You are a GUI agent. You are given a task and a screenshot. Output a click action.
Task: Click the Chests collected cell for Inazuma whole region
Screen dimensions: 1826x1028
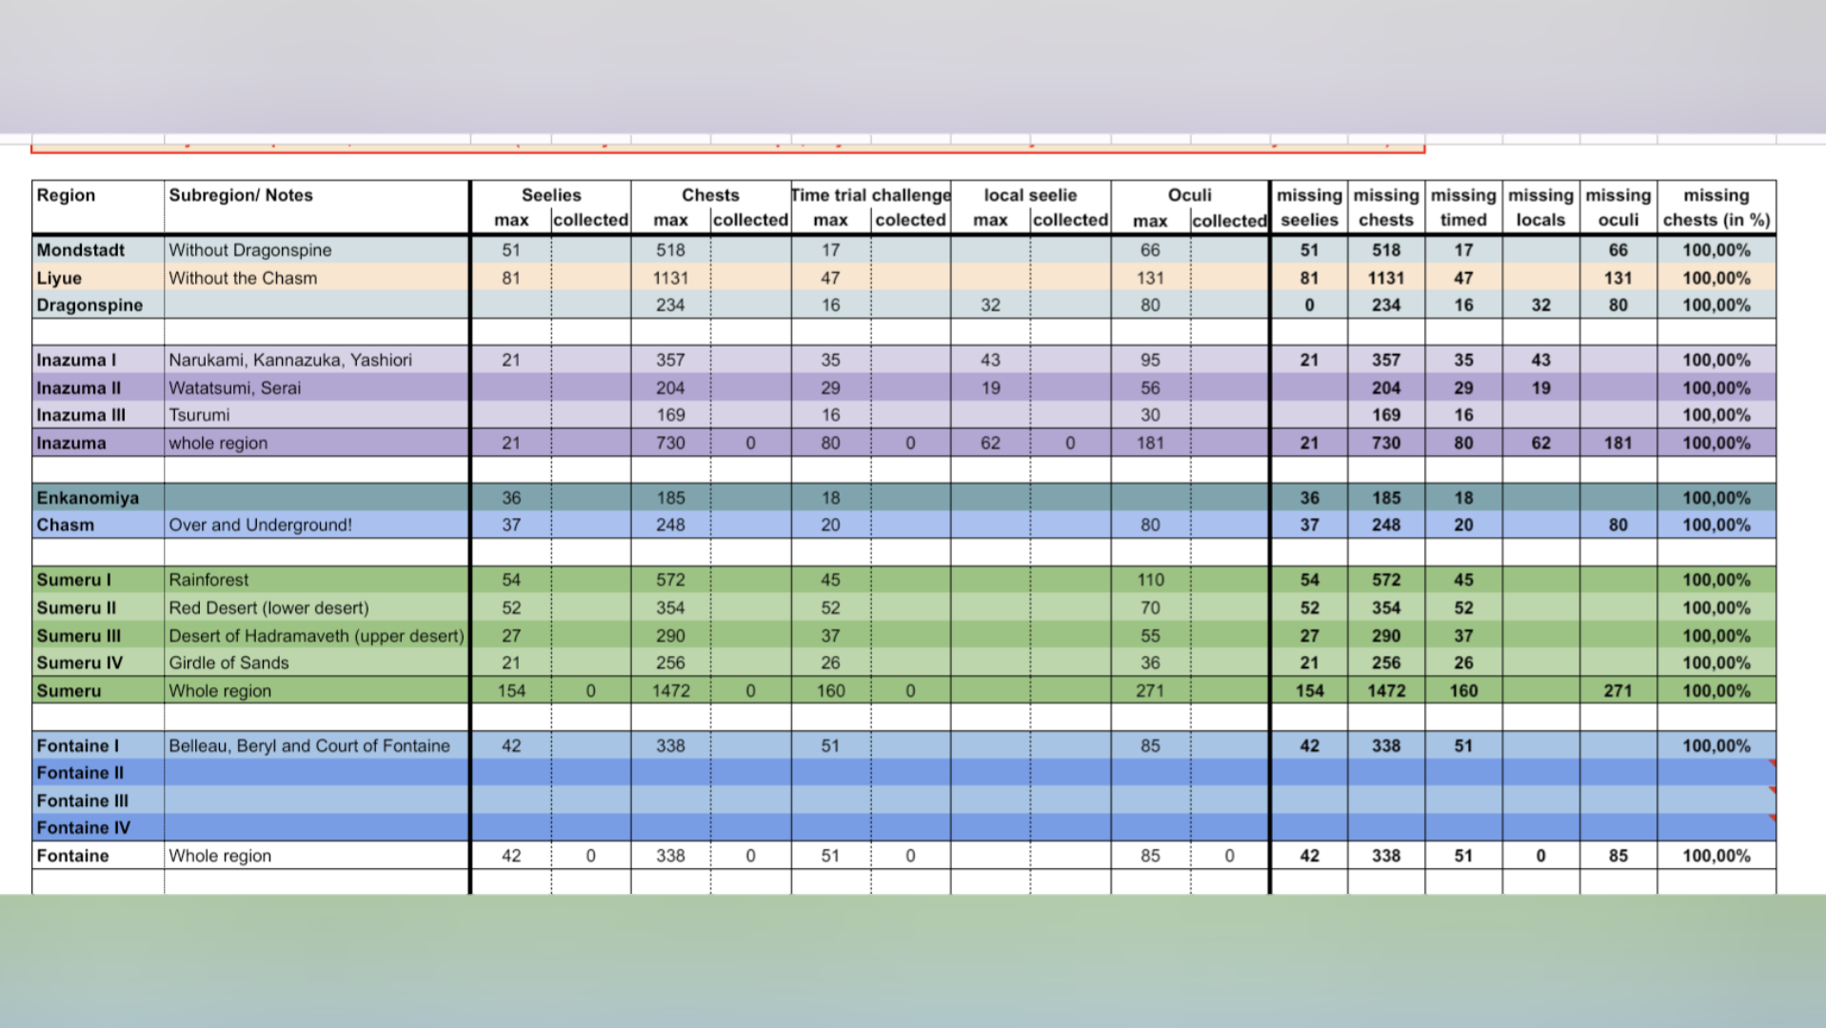click(x=750, y=443)
